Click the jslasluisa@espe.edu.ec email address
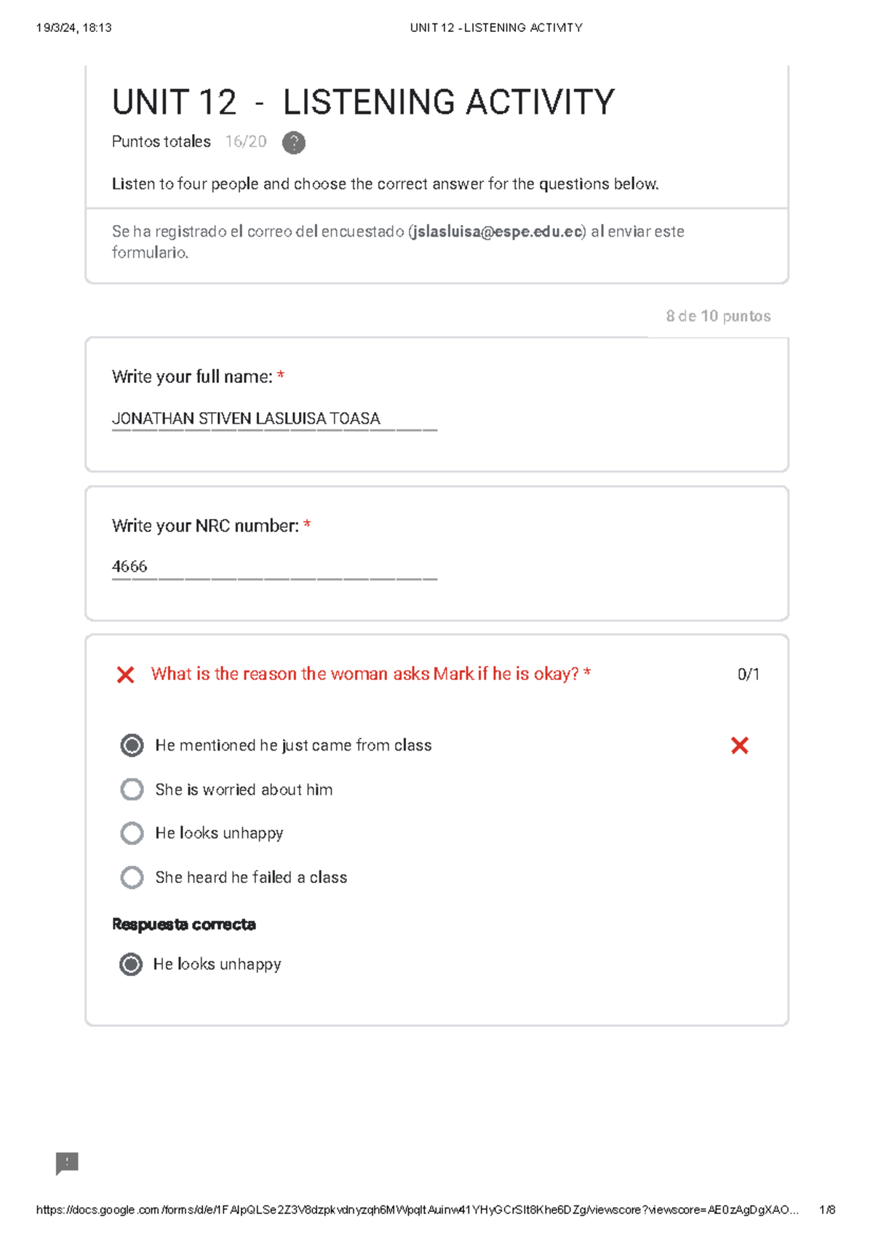 click(x=497, y=231)
